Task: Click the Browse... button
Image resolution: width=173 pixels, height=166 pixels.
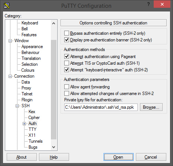Action: [151, 107]
